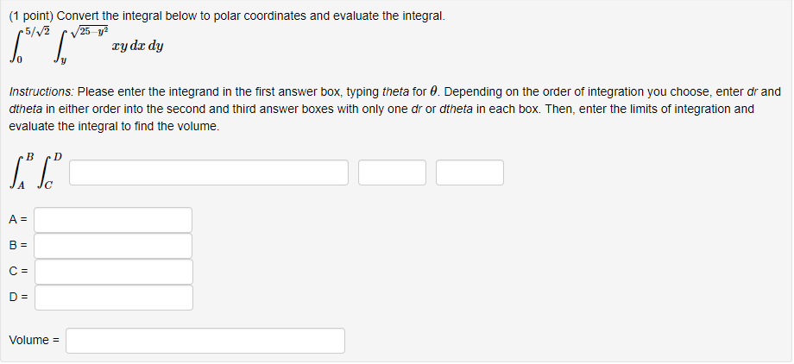Click the 'C =' label
The height and width of the screenshot is (364, 794).
tap(18, 272)
